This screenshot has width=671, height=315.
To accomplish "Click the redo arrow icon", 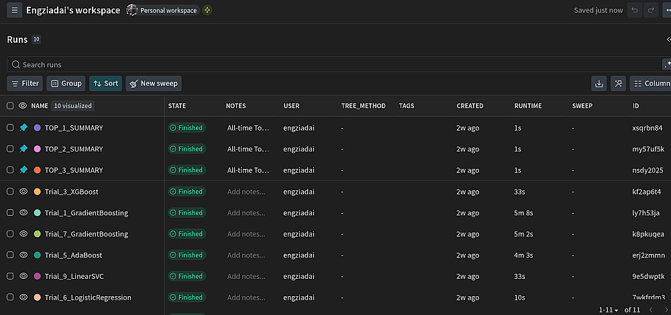I will [x=650, y=10].
